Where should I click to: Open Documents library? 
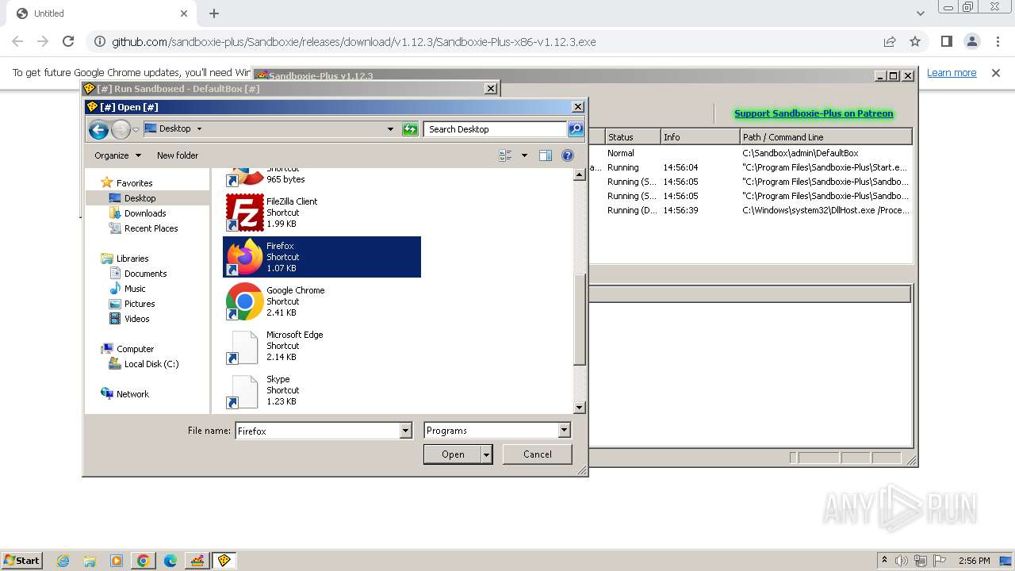pos(145,274)
